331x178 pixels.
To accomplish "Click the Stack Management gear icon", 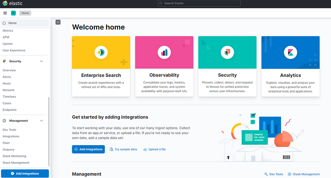I will 289,174.
